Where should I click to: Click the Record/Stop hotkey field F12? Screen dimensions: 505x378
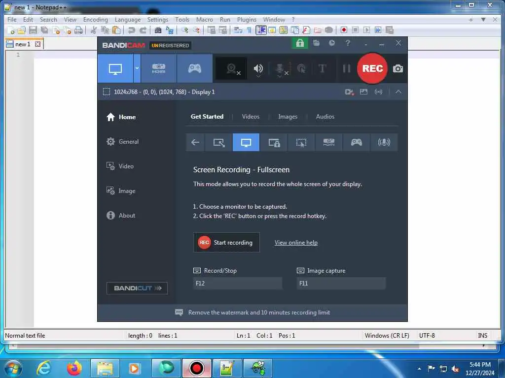(x=238, y=283)
